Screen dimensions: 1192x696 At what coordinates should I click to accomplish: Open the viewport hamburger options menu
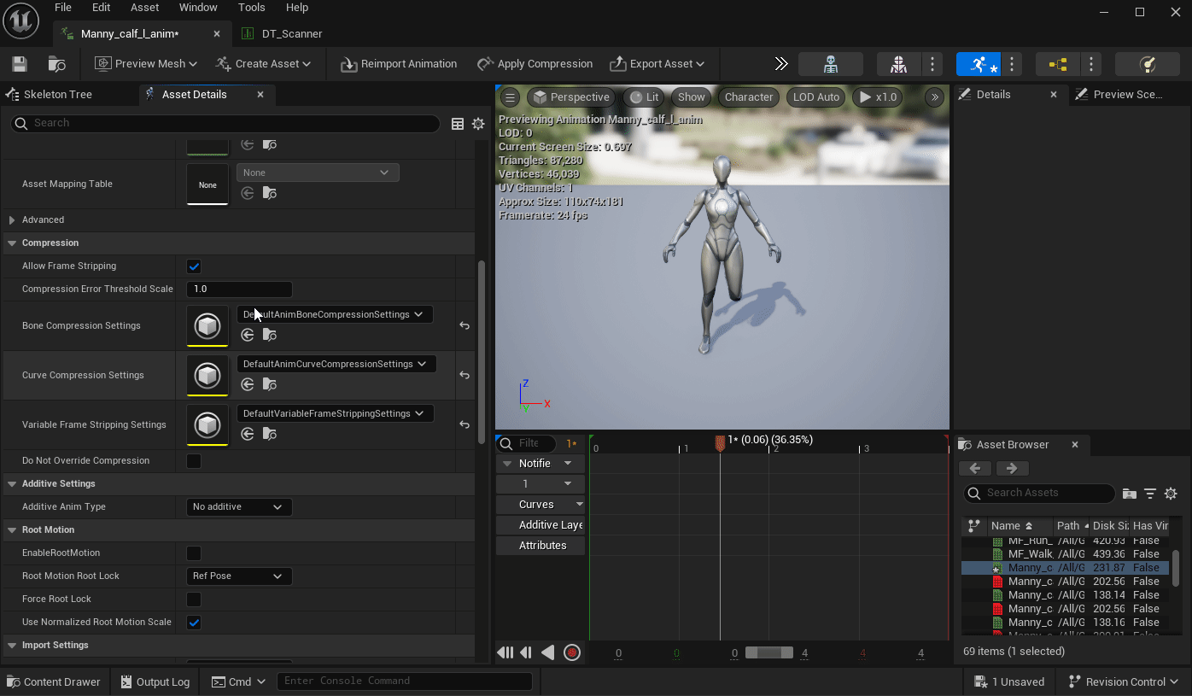pos(509,97)
